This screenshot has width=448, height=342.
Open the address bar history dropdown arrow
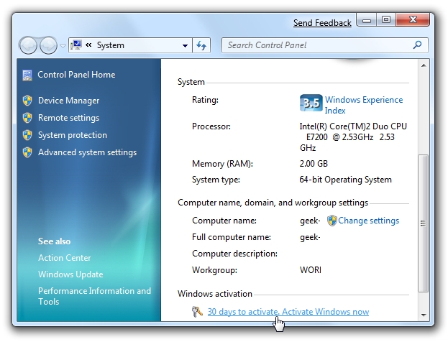(185, 45)
